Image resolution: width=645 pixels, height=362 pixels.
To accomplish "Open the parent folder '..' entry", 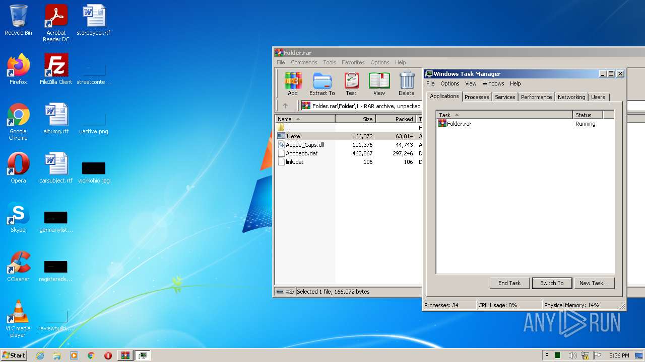I will coord(348,128).
